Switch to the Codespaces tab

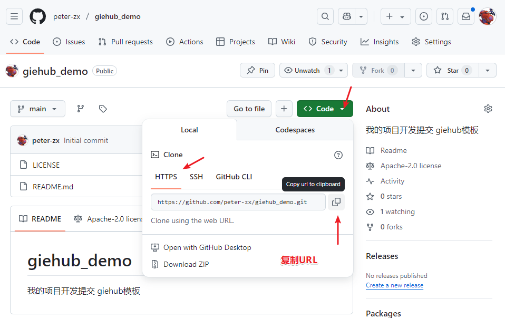coord(295,130)
